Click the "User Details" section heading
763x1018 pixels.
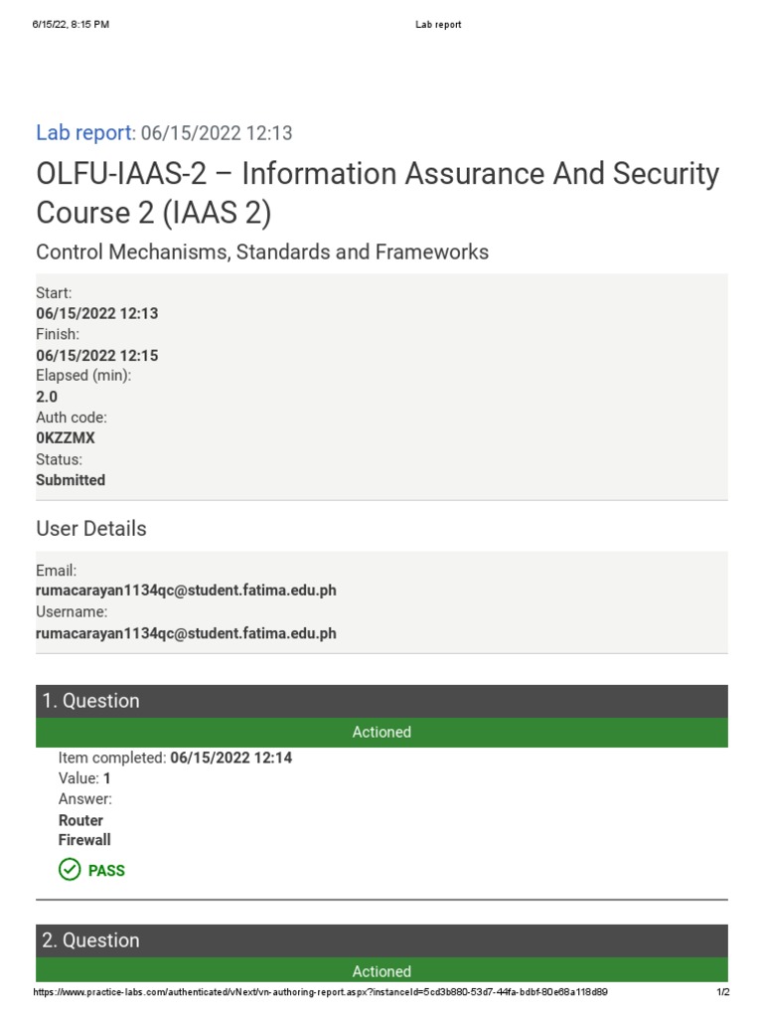tap(91, 529)
